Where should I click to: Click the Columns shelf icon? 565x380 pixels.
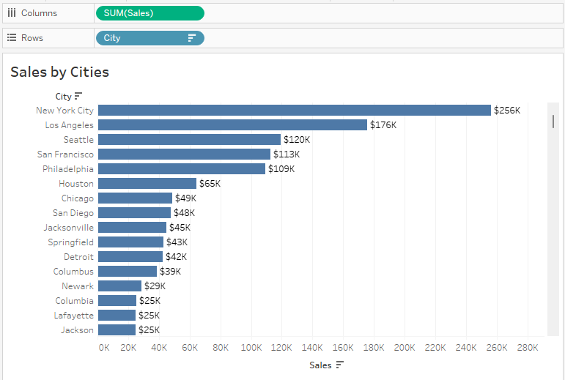tap(12, 13)
